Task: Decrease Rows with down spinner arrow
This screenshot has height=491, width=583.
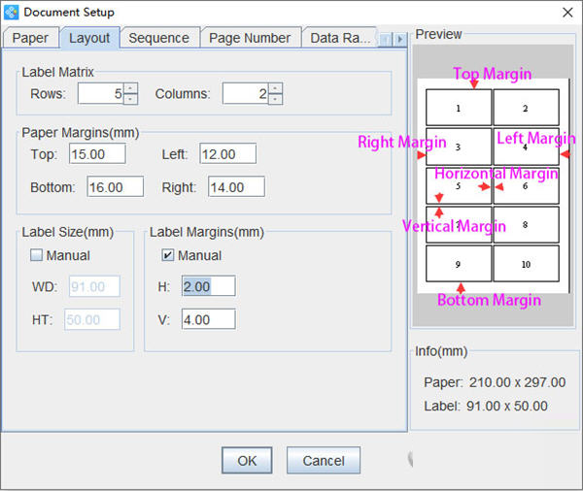Action: 130,99
